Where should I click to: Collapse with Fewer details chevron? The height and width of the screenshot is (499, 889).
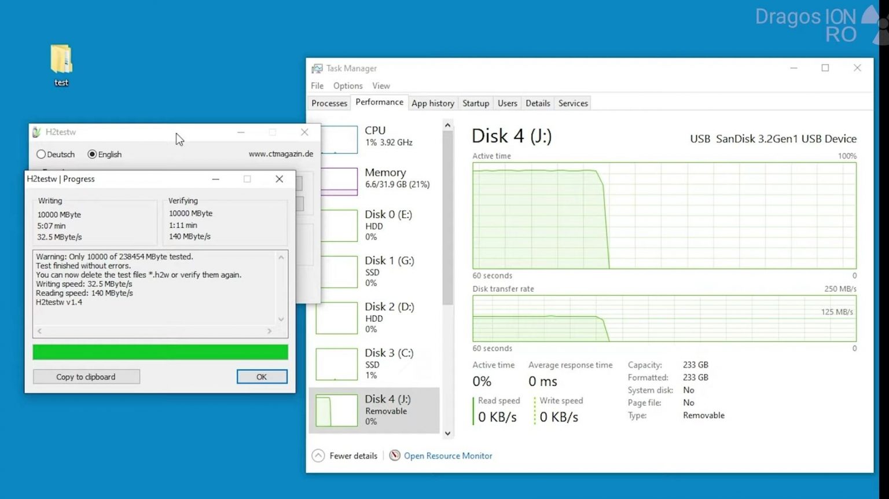click(x=318, y=456)
